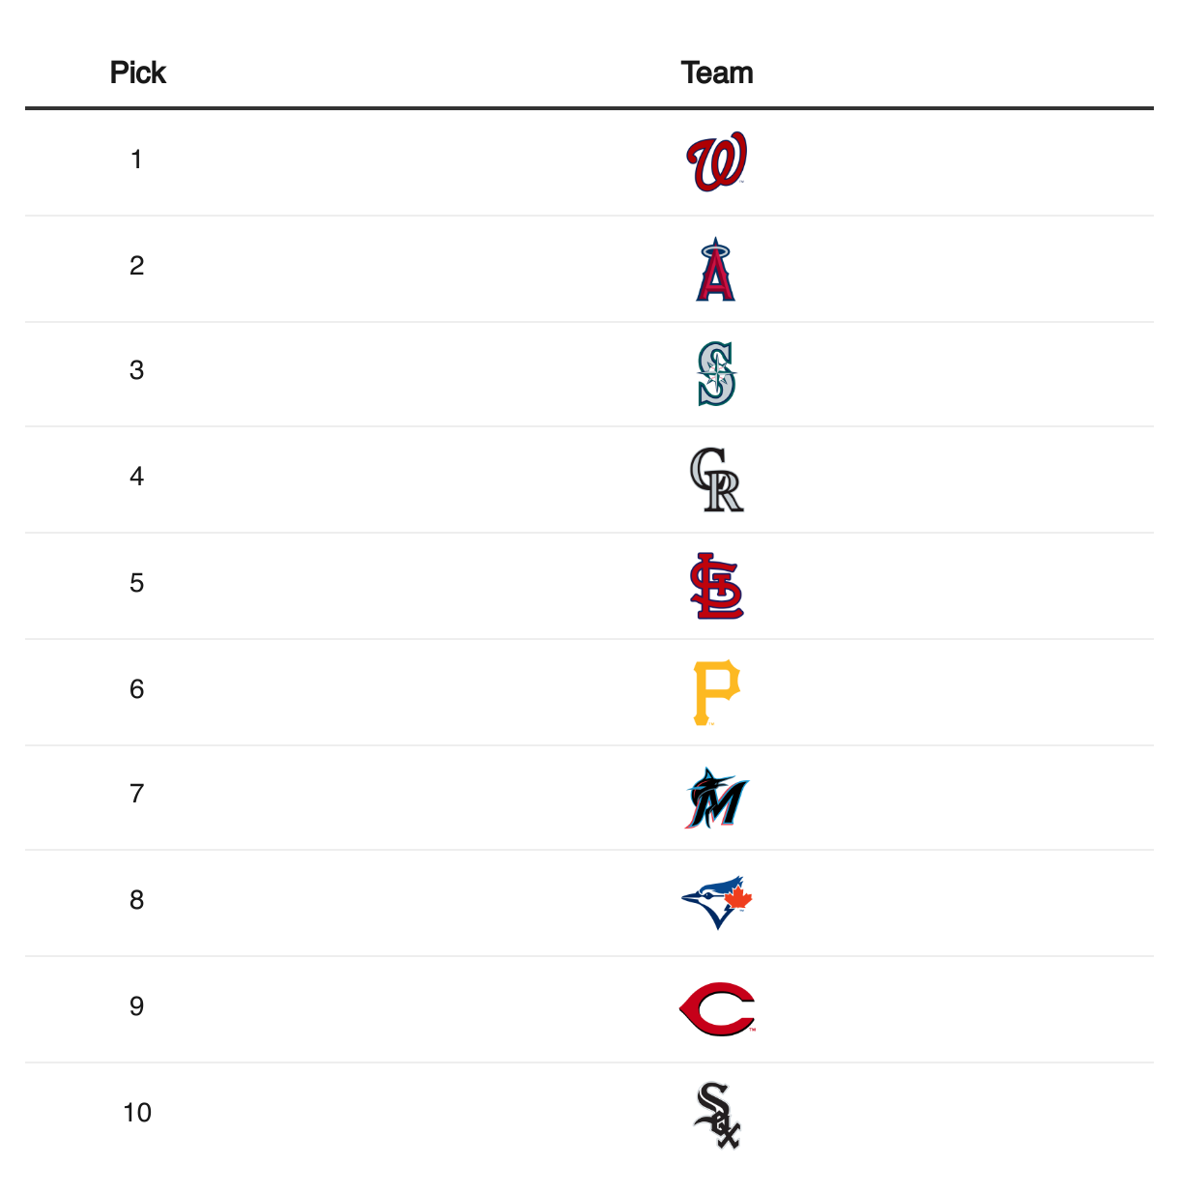Screen dimensions: 1179x1193
Task: Select pick number 6 cell
Action: pyautogui.click(x=136, y=689)
